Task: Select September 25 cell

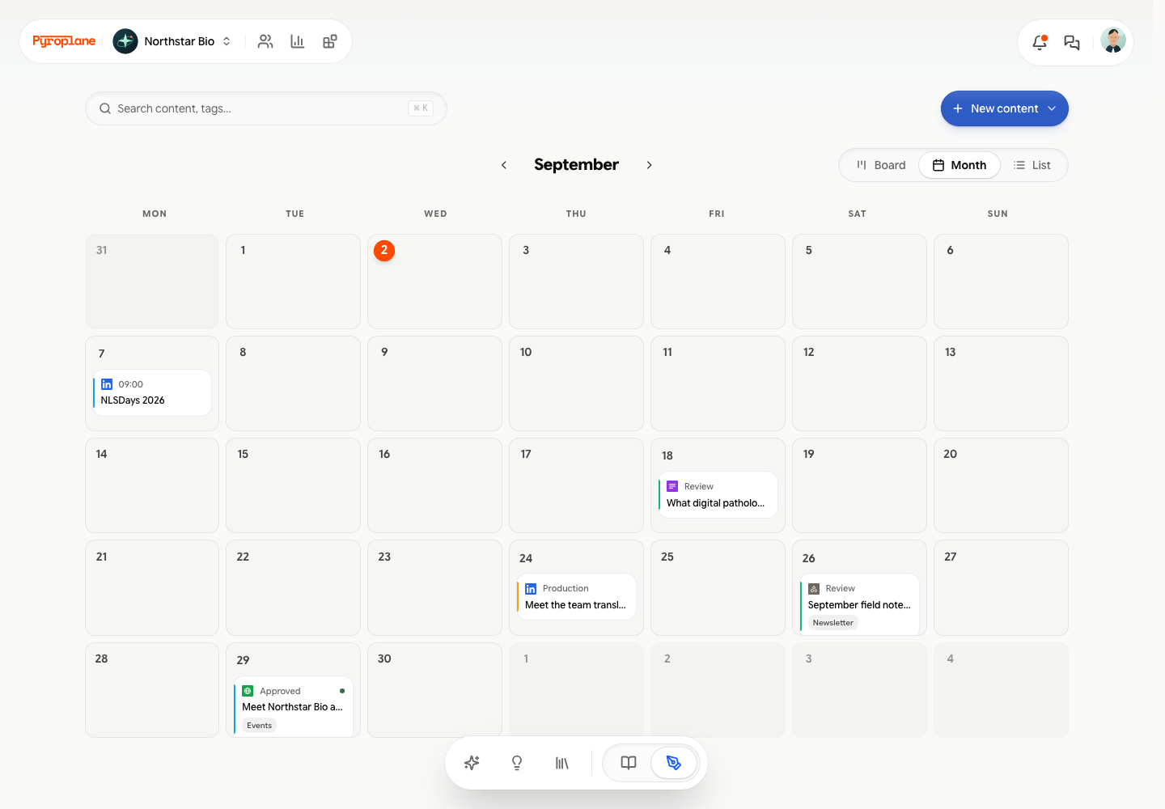Action: [x=718, y=588]
